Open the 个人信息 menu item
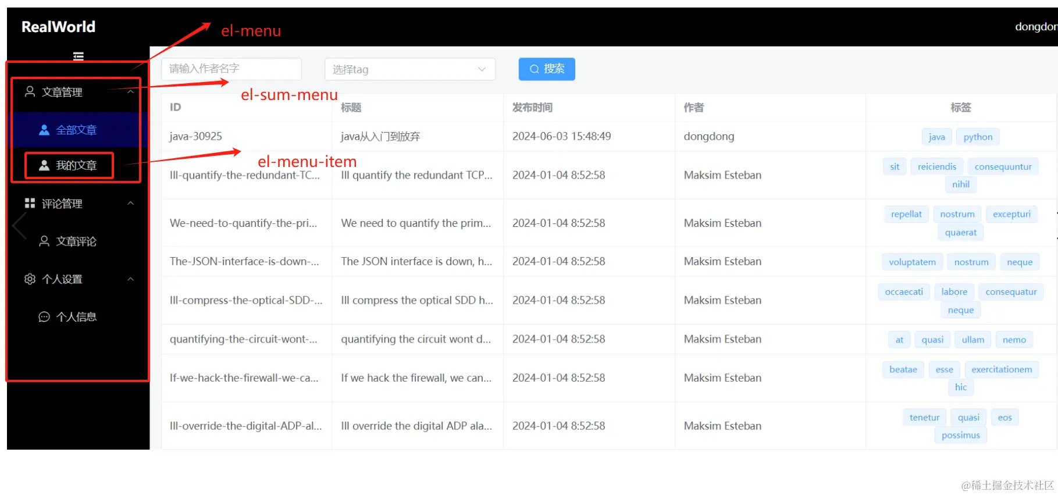The image size is (1058, 495). (x=76, y=317)
